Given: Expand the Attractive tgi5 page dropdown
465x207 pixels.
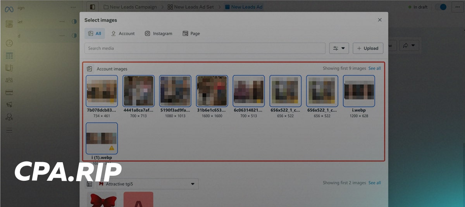Looking at the screenshot, I should (148, 184).
